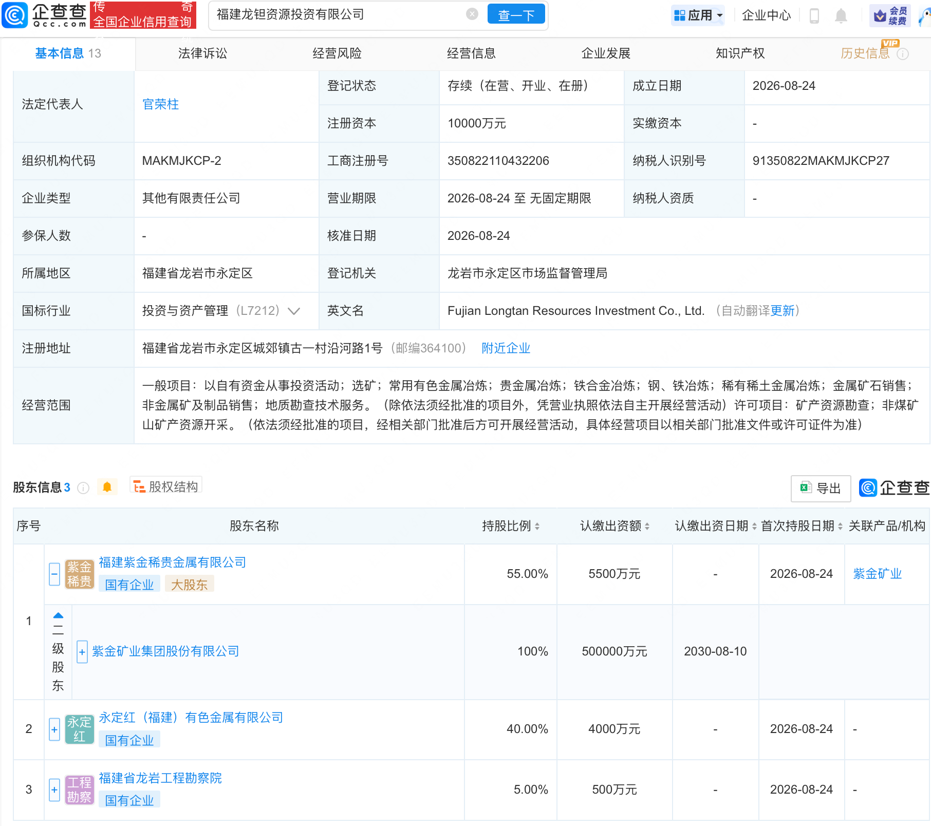Switch to the 经营信息 tab
Viewport: 931px width, 826px height.
(471, 53)
